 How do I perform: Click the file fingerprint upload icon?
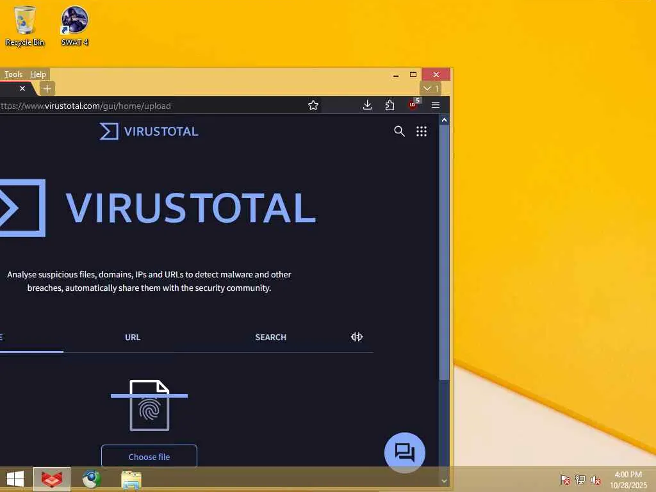click(149, 405)
